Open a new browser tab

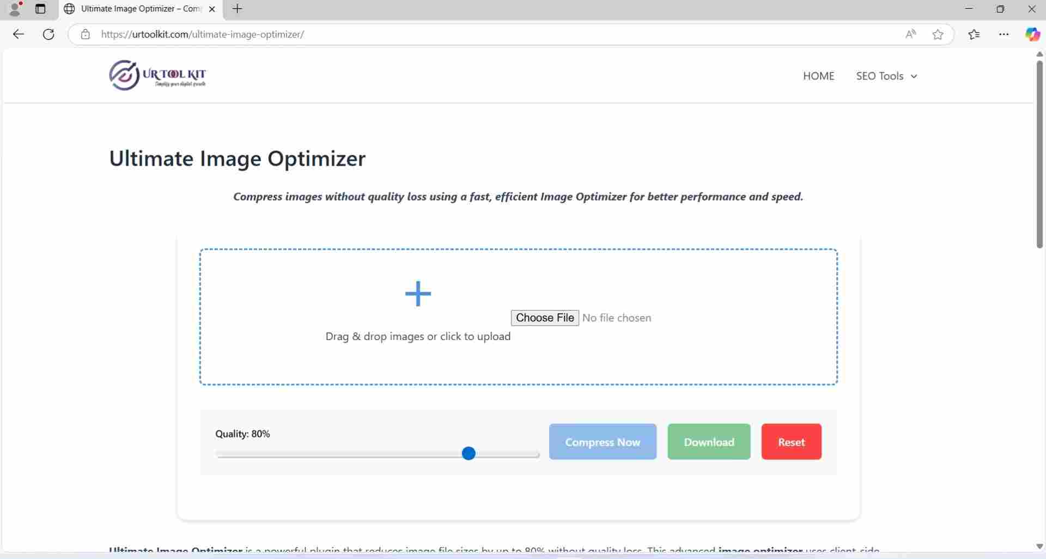(x=238, y=9)
